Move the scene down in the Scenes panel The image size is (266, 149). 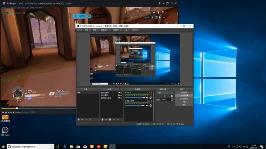click(x=90, y=119)
